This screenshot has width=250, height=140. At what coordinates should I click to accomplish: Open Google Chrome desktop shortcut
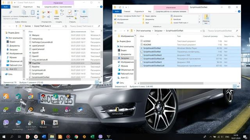(x=31, y=98)
